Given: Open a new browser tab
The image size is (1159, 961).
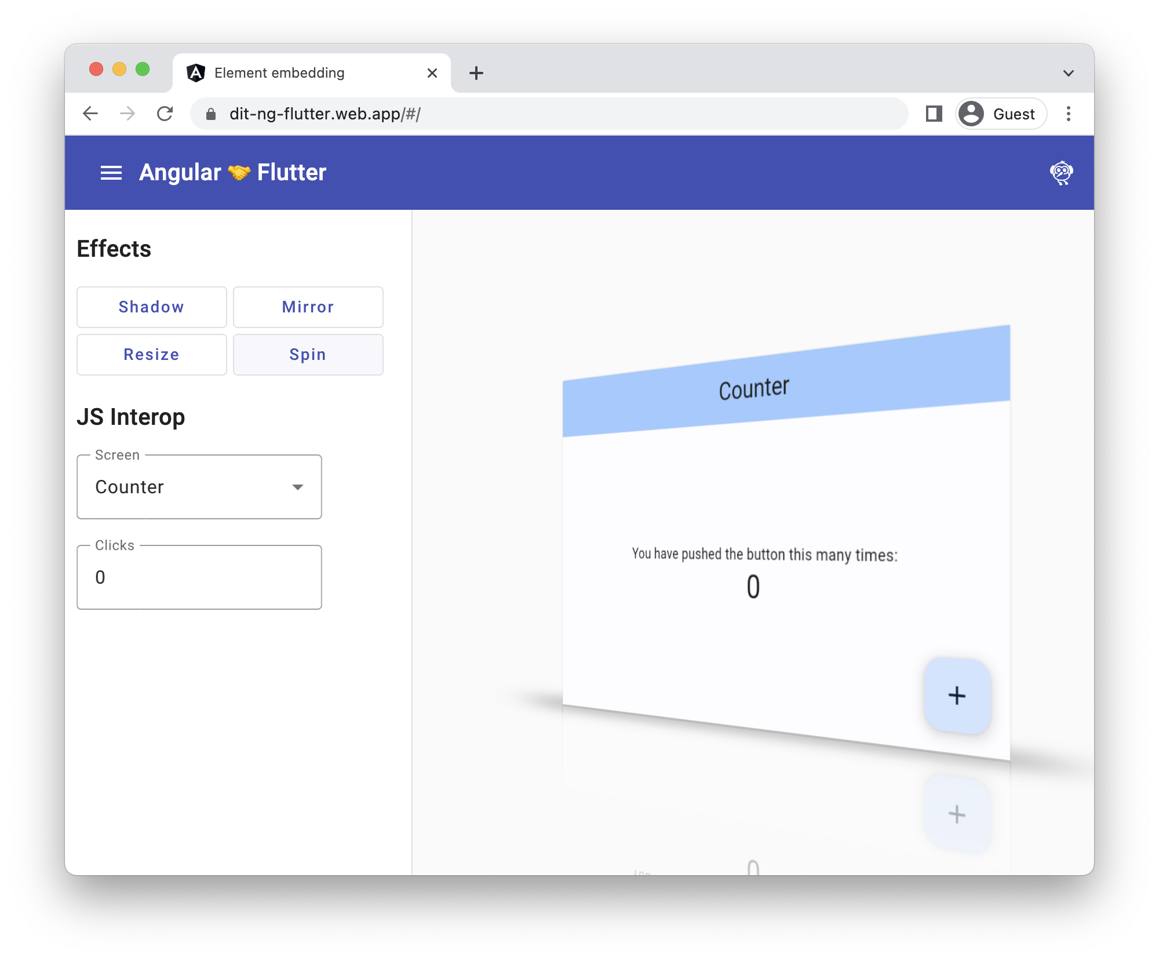Looking at the screenshot, I should click(x=476, y=73).
